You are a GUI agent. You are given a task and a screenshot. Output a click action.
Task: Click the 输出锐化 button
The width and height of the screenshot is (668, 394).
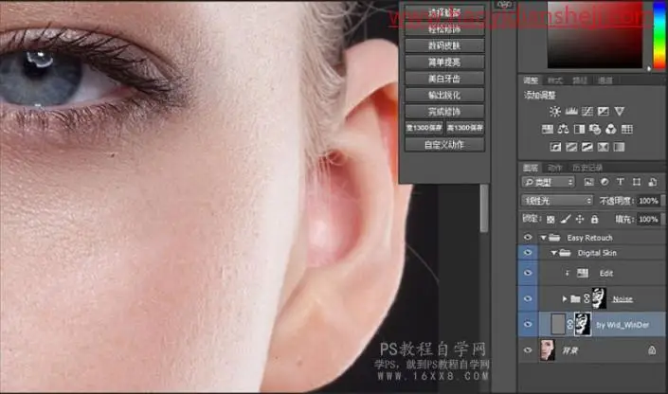[444, 95]
